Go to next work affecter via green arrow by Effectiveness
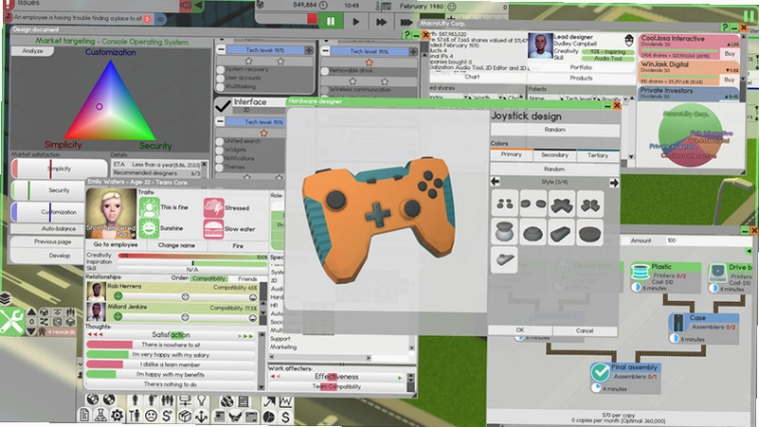Image resolution: width=759 pixels, height=427 pixels. pos(400,377)
